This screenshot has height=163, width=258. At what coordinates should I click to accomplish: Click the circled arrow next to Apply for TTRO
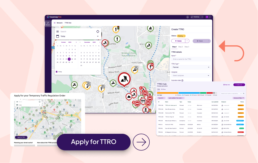pos(141,142)
